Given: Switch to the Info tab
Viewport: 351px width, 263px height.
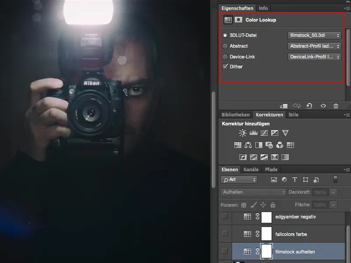Looking at the screenshot, I should click(x=263, y=8).
